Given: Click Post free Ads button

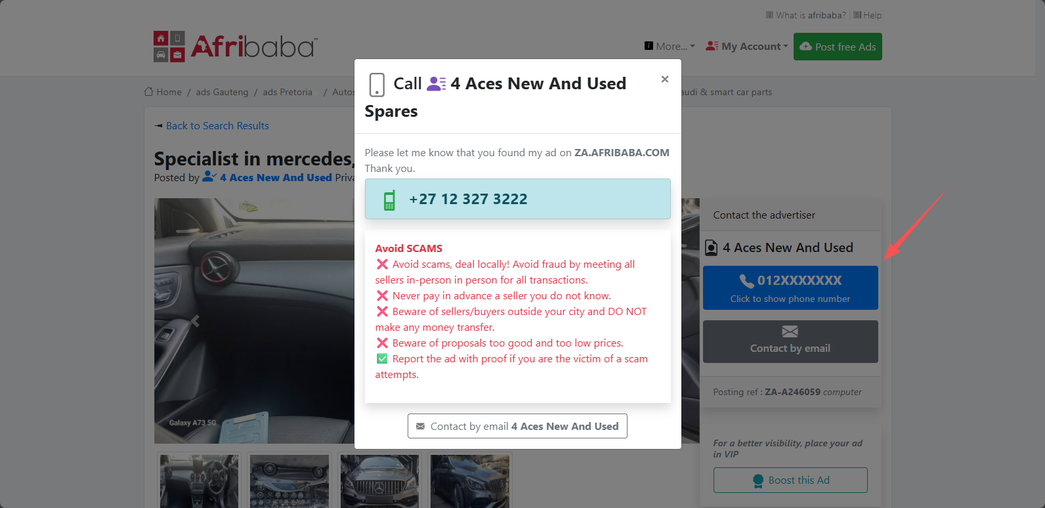Looking at the screenshot, I should 838,47.
